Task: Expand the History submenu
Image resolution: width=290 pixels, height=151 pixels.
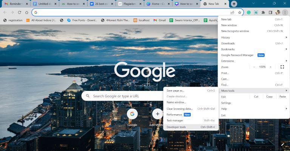Action: pos(254,38)
